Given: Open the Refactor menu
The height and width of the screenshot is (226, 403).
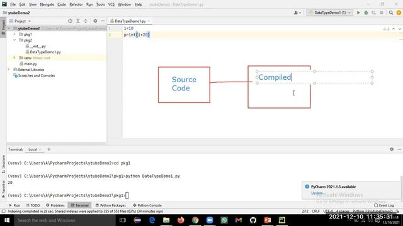Looking at the screenshot, I should point(76,4).
